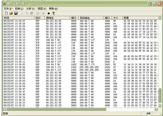163x116 pixels.
Task: Click the size value 55
Action: [x=114, y=64]
